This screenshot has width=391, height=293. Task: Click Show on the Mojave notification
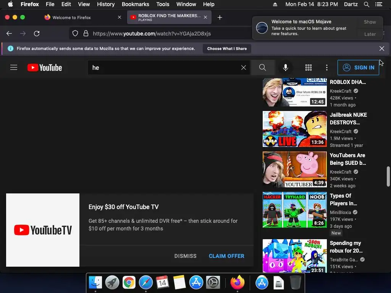tap(370, 22)
